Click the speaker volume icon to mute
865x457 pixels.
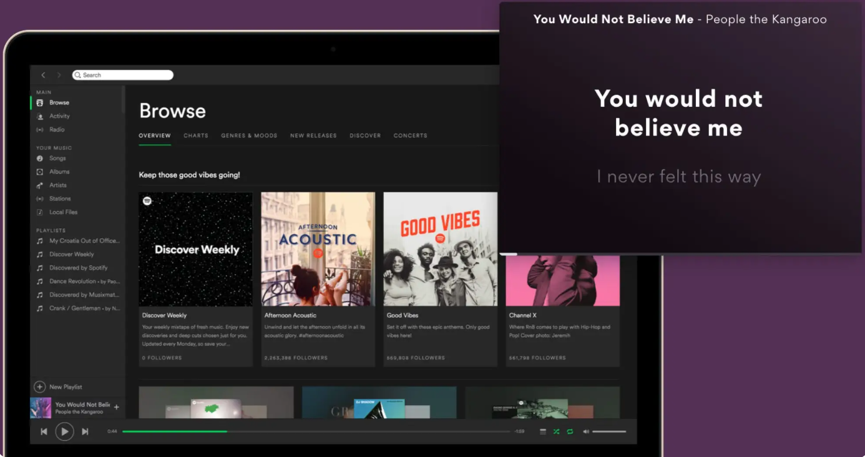586,431
